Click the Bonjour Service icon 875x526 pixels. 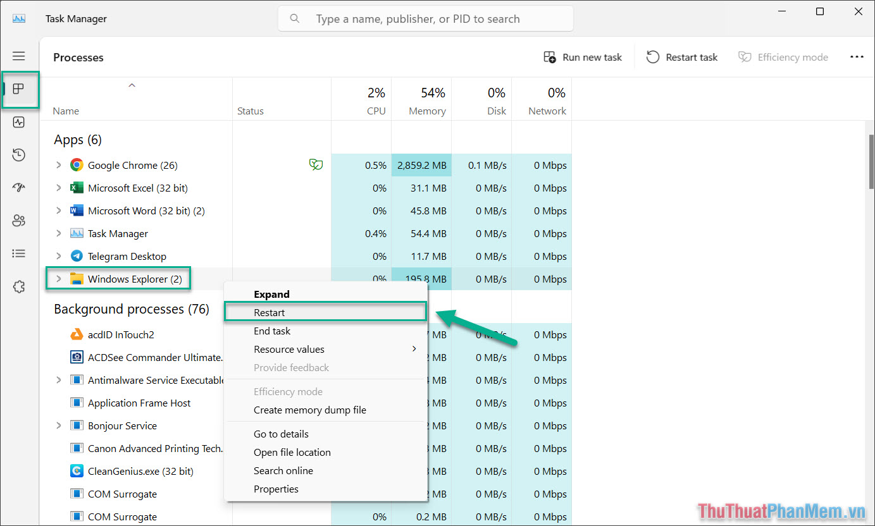(77, 425)
